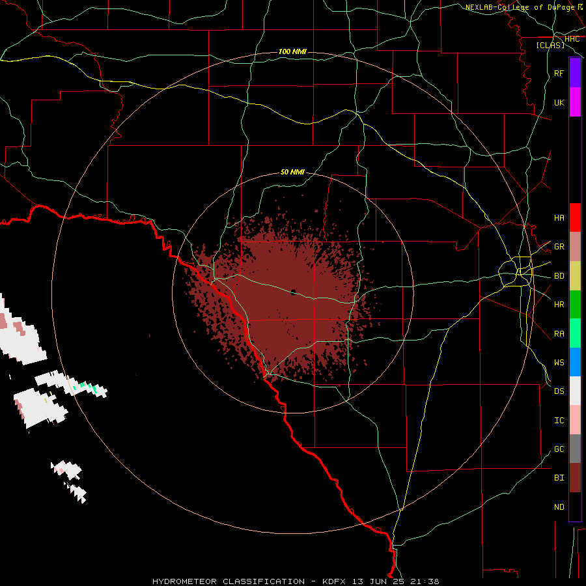
Task: Click the 13 JUN 25 date text
Action: pyautogui.click(x=379, y=581)
